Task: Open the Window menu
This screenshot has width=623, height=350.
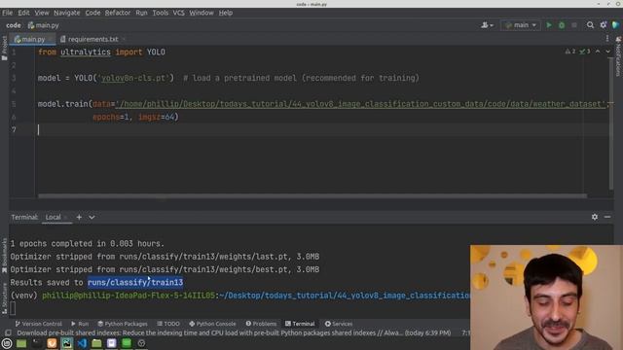Action: (202, 13)
